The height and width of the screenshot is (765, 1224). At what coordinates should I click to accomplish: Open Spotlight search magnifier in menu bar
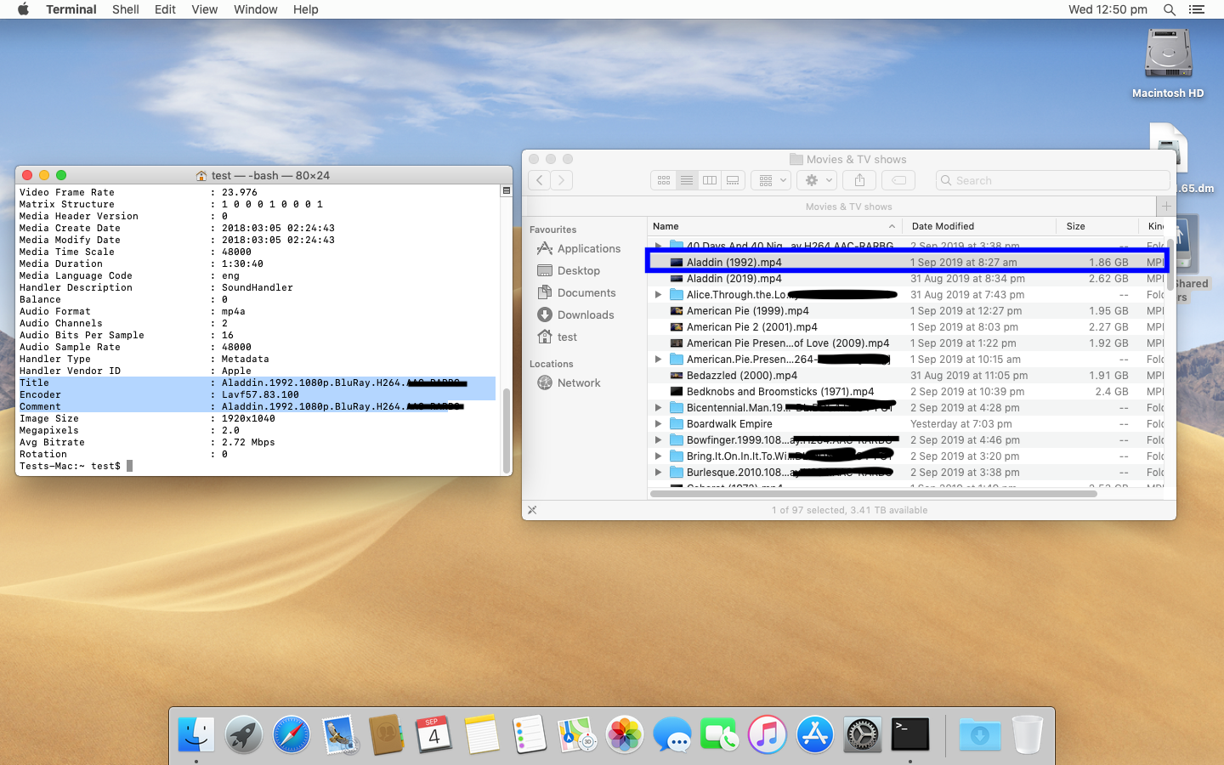tap(1170, 9)
